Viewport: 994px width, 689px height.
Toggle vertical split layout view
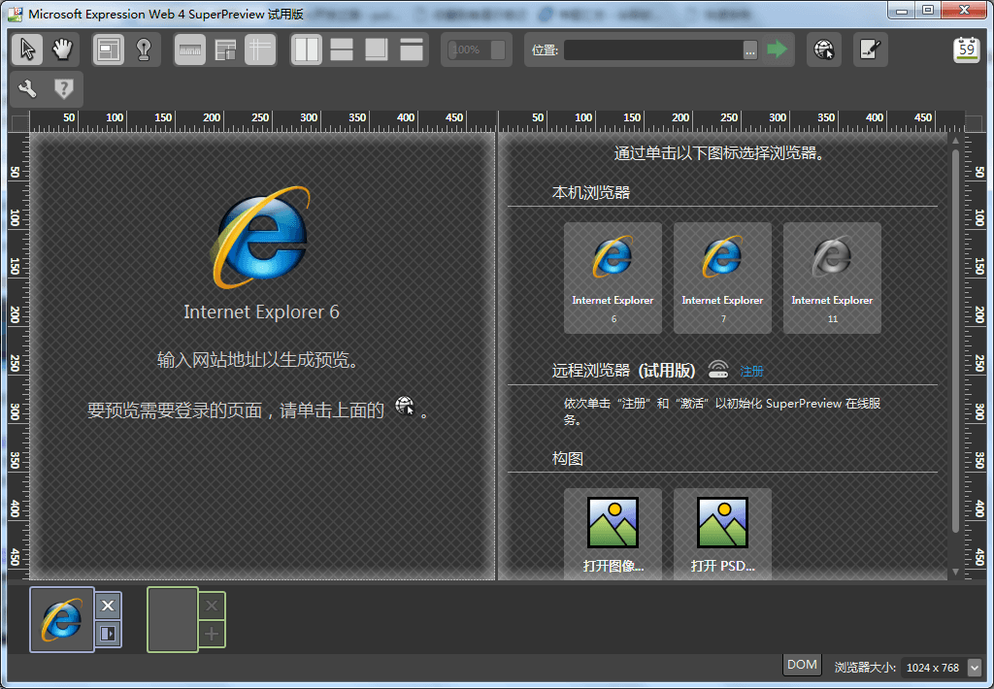point(306,49)
